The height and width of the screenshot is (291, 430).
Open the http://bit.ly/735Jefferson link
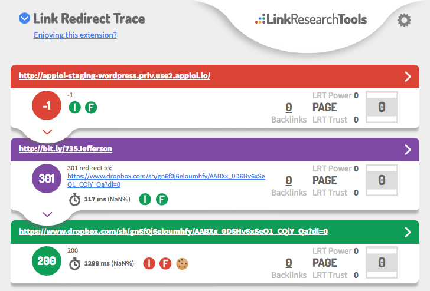click(65, 149)
